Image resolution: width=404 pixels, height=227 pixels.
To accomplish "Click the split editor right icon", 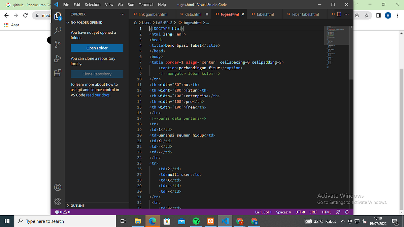I will point(339,14).
